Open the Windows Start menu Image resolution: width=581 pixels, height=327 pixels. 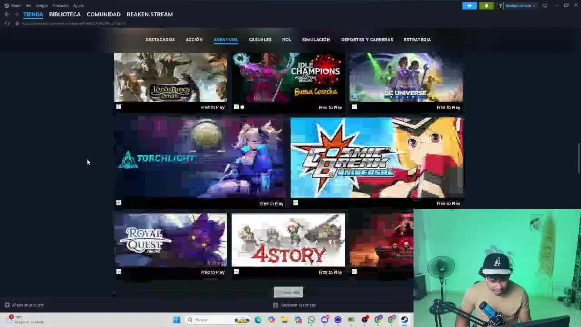[177, 320]
